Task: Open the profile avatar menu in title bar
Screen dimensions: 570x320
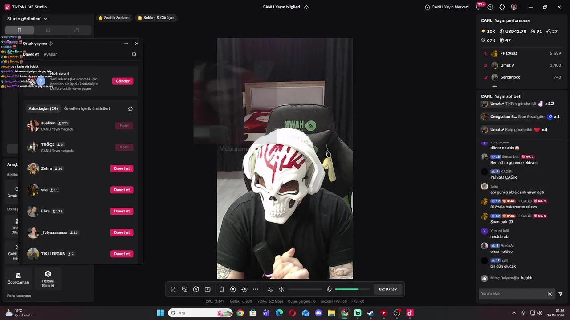Action: (514, 7)
